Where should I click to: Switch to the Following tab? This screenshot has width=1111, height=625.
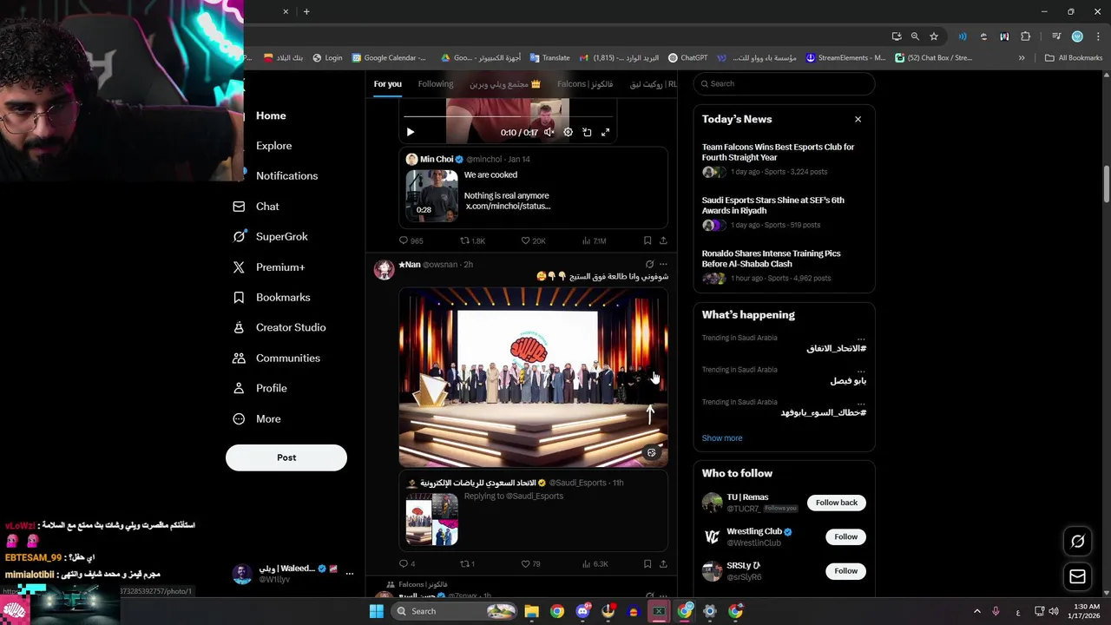pos(436,84)
